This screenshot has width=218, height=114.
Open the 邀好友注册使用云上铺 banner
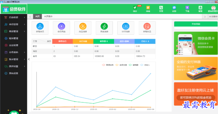point(196,94)
